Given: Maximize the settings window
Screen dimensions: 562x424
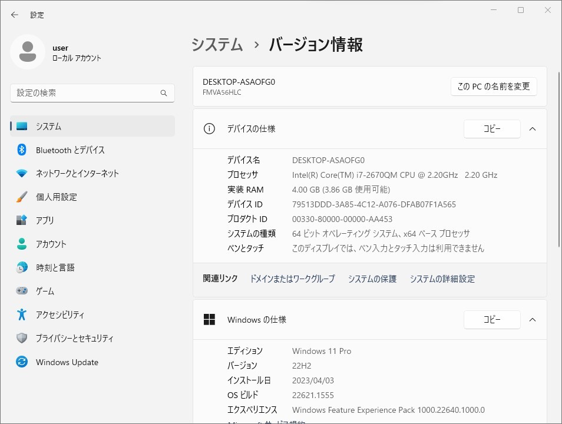Looking at the screenshot, I should click(x=520, y=10).
